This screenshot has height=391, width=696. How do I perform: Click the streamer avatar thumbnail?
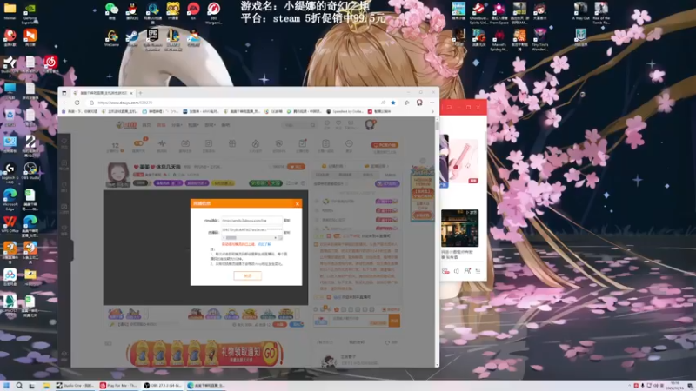[x=117, y=176]
